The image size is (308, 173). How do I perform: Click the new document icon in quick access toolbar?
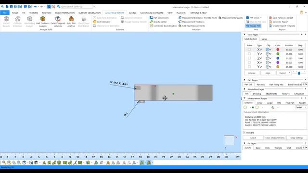7,7
